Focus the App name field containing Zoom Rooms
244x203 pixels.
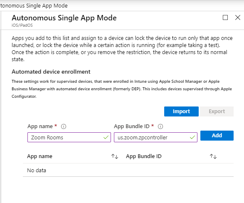(x=69, y=137)
